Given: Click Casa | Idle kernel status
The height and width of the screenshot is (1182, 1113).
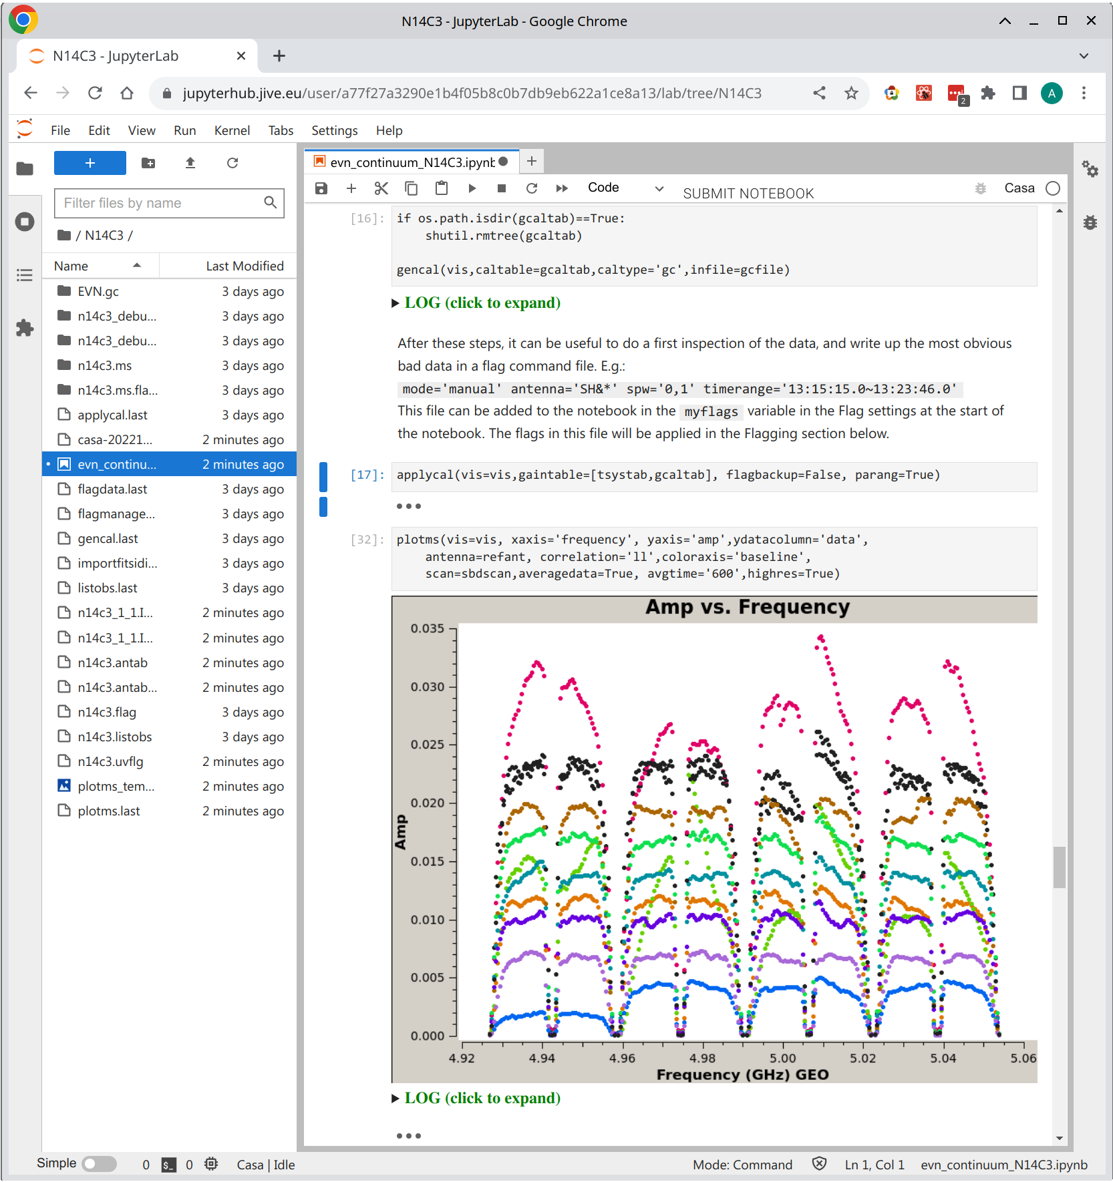Looking at the screenshot, I should coord(266,1165).
